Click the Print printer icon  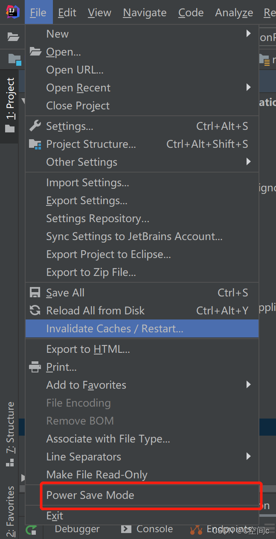click(35, 367)
